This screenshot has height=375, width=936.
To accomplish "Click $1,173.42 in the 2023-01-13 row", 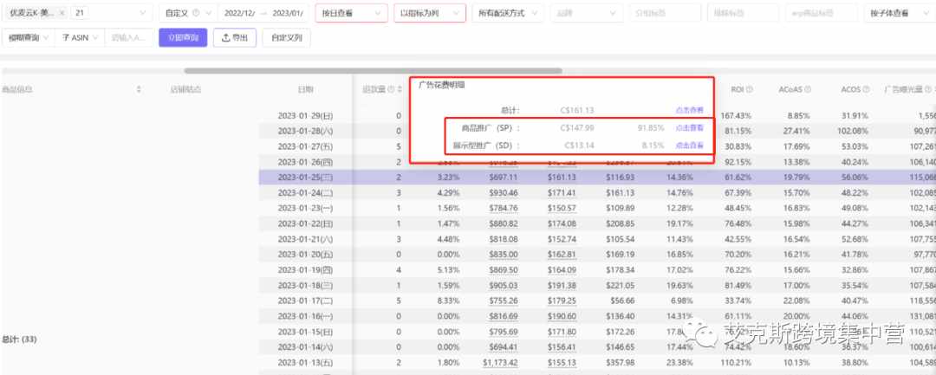I will [x=500, y=363].
